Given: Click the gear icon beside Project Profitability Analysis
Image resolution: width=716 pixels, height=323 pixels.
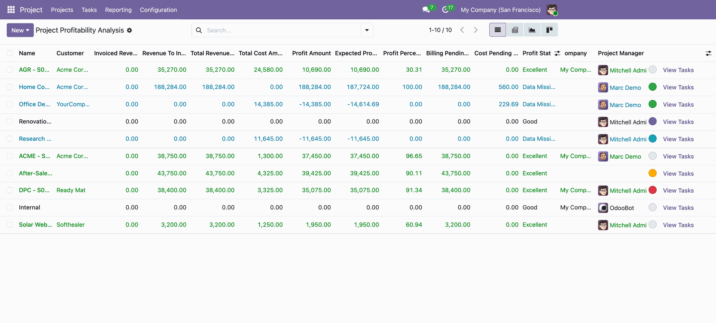Looking at the screenshot, I should click(129, 30).
